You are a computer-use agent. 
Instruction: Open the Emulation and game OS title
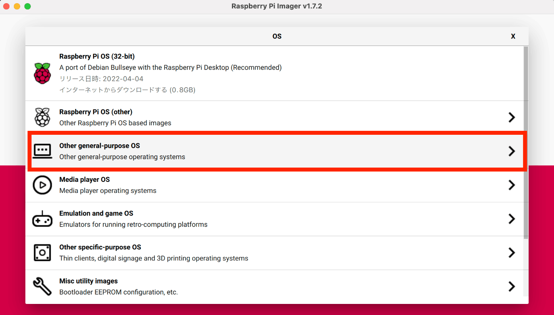[x=96, y=213]
